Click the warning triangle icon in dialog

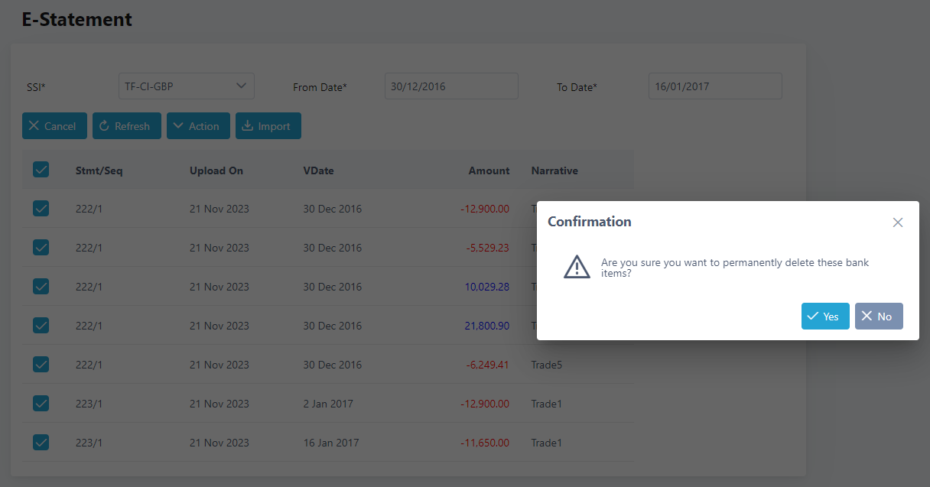click(577, 267)
